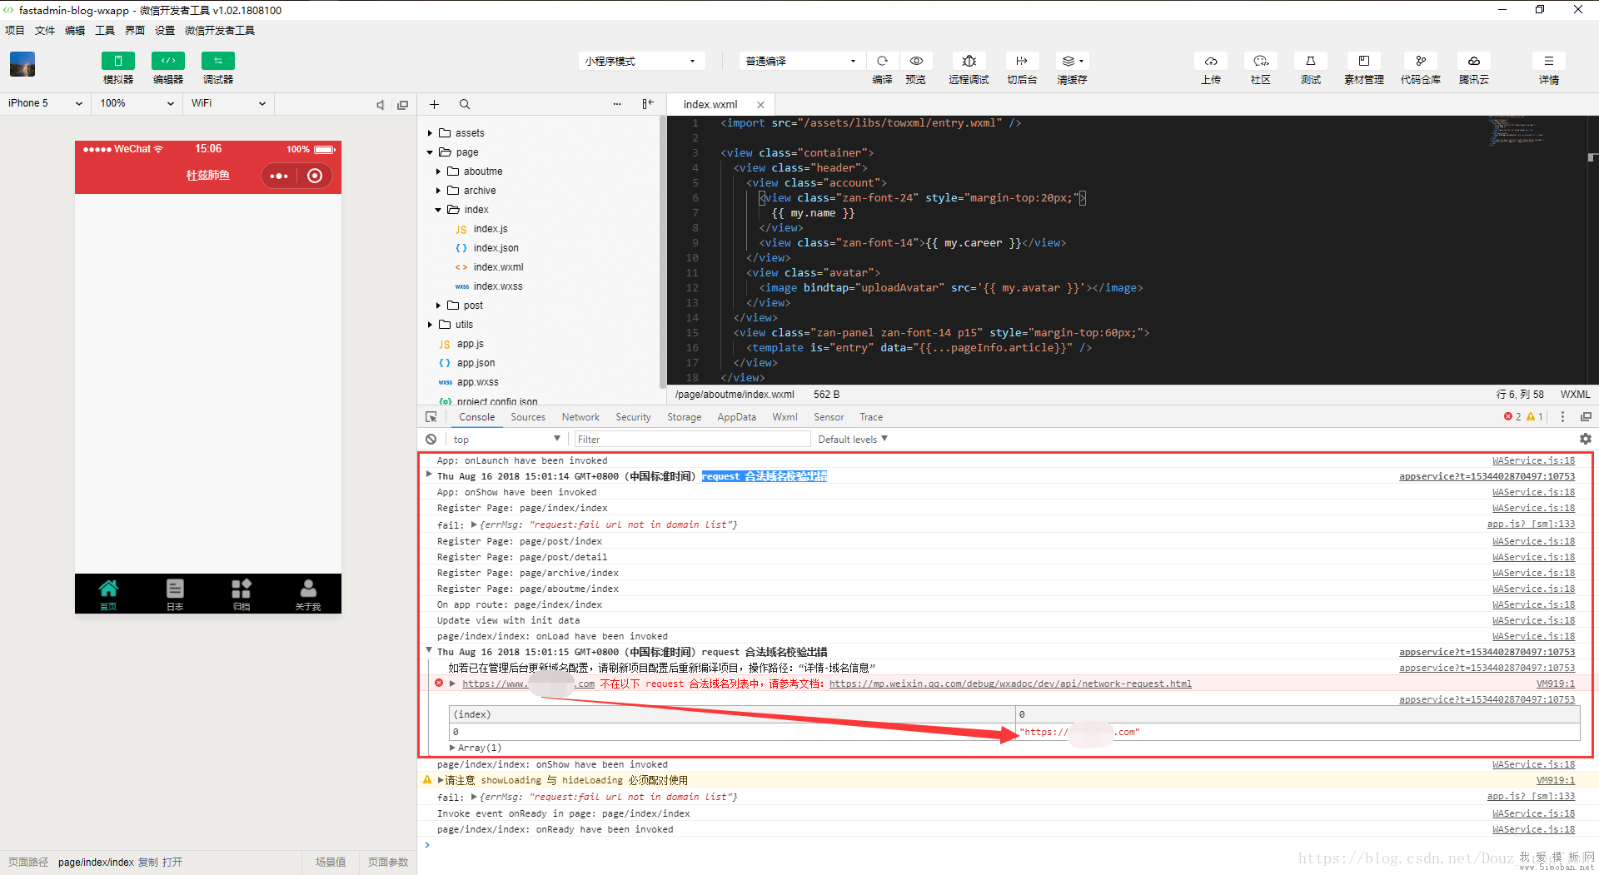Toggle the 编辑器 editor panel
The image size is (1599, 875).
pos(167,62)
